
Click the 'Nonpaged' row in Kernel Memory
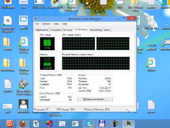coord(56,100)
